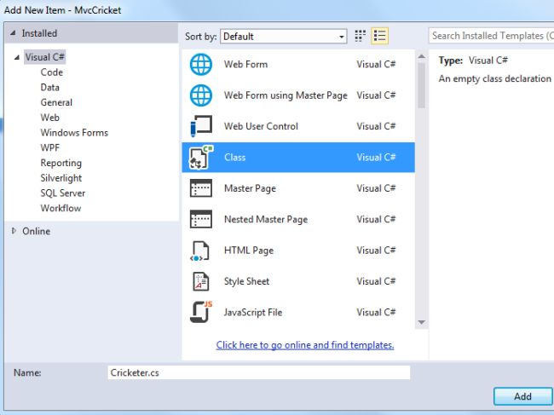Select the Data category

(49, 87)
